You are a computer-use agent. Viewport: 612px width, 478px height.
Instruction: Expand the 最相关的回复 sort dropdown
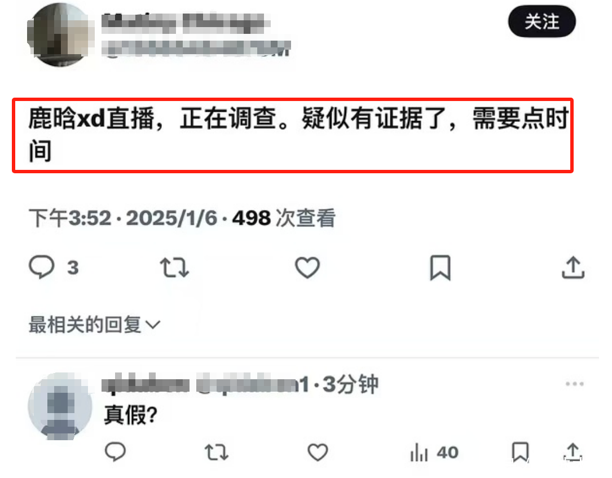(x=94, y=324)
